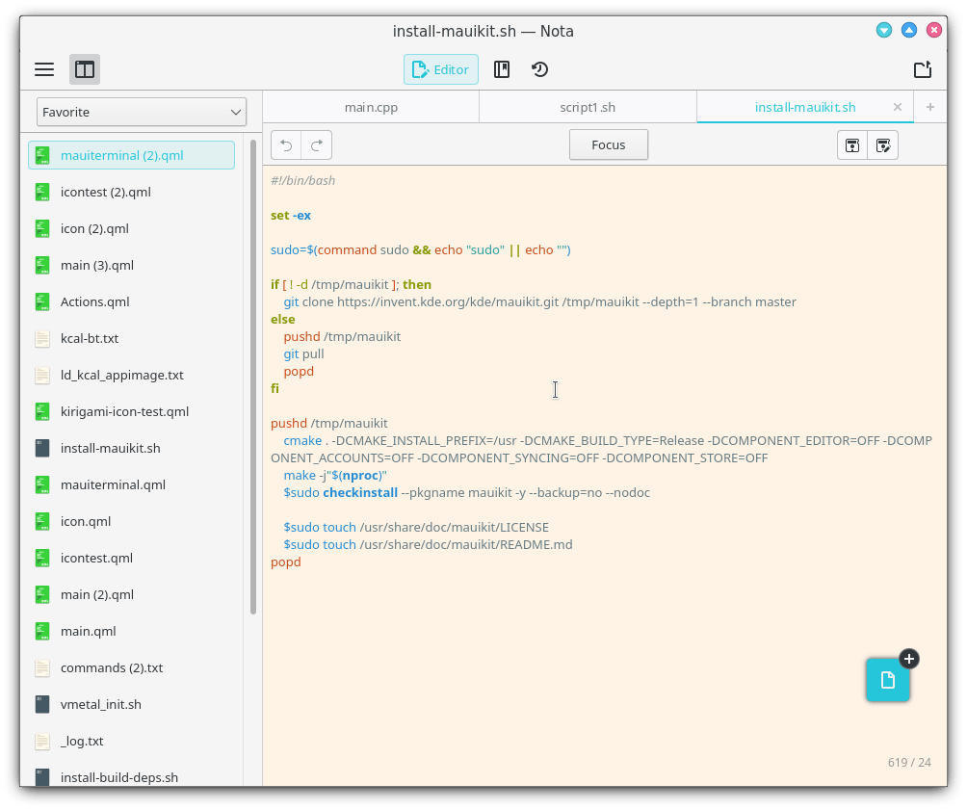This screenshot has width=967, height=810.
Task: Click the install-mauikit.sh sidebar file icon
Action: 42,449
